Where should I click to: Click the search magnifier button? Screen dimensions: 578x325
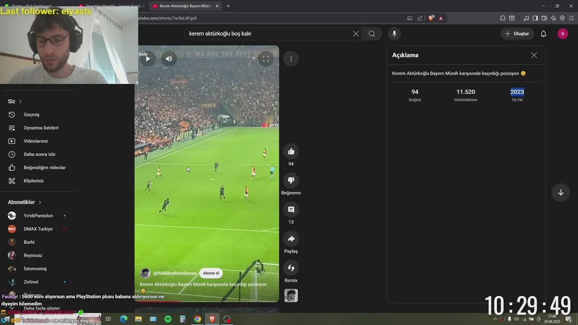pyautogui.click(x=372, y=34)
